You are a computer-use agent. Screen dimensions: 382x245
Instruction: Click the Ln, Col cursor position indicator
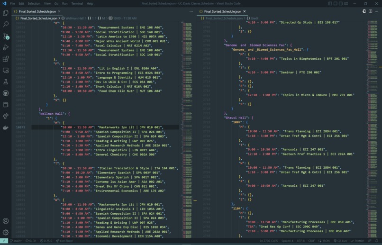click(x=269, y=241)
